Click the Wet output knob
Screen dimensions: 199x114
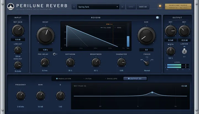(184, 31)
